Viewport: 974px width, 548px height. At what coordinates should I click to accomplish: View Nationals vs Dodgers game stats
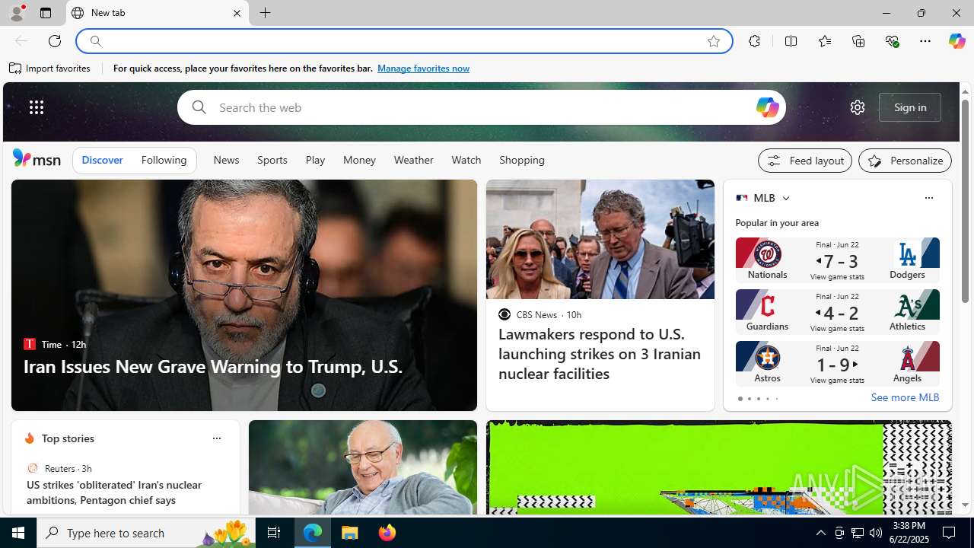(837, 276)
